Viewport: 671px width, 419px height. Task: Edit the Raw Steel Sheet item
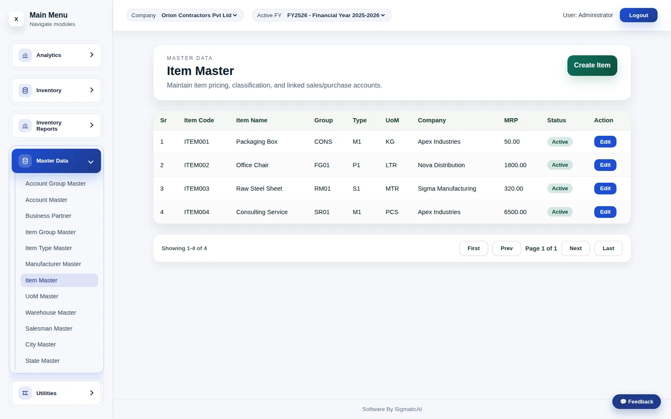click(605, 189)
